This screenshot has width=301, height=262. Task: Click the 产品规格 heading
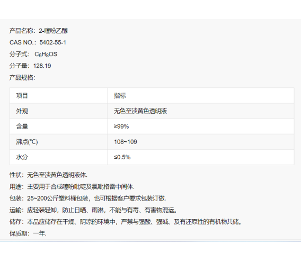pyautogui.click(x=22, y=78)
